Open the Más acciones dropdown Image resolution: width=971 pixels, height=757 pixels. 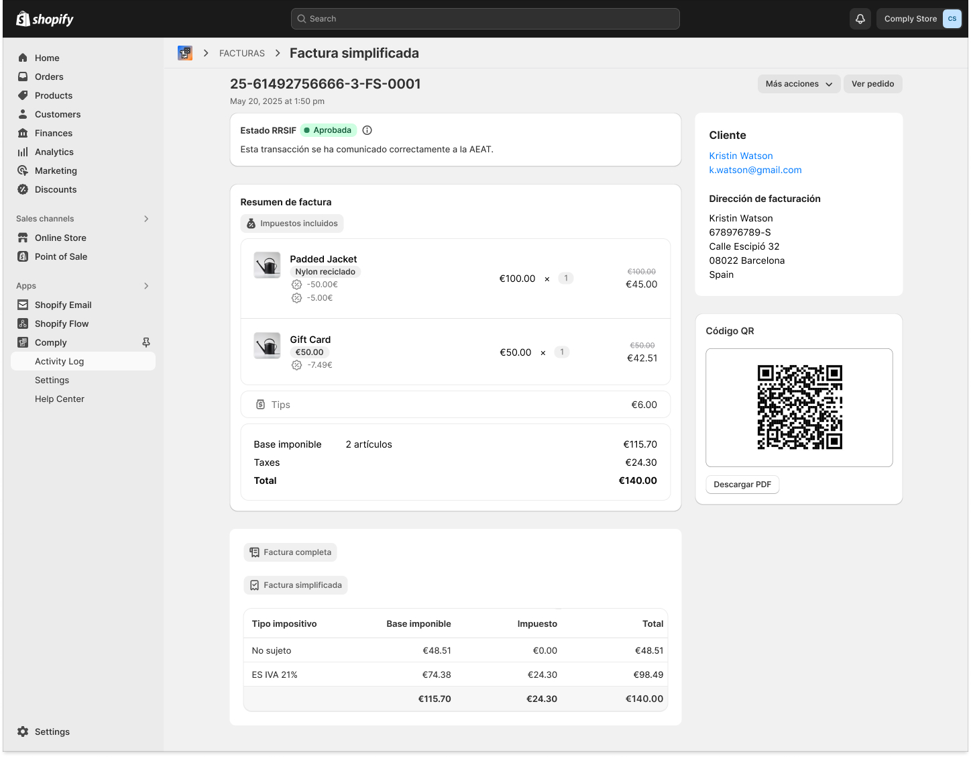coord(798,84)
